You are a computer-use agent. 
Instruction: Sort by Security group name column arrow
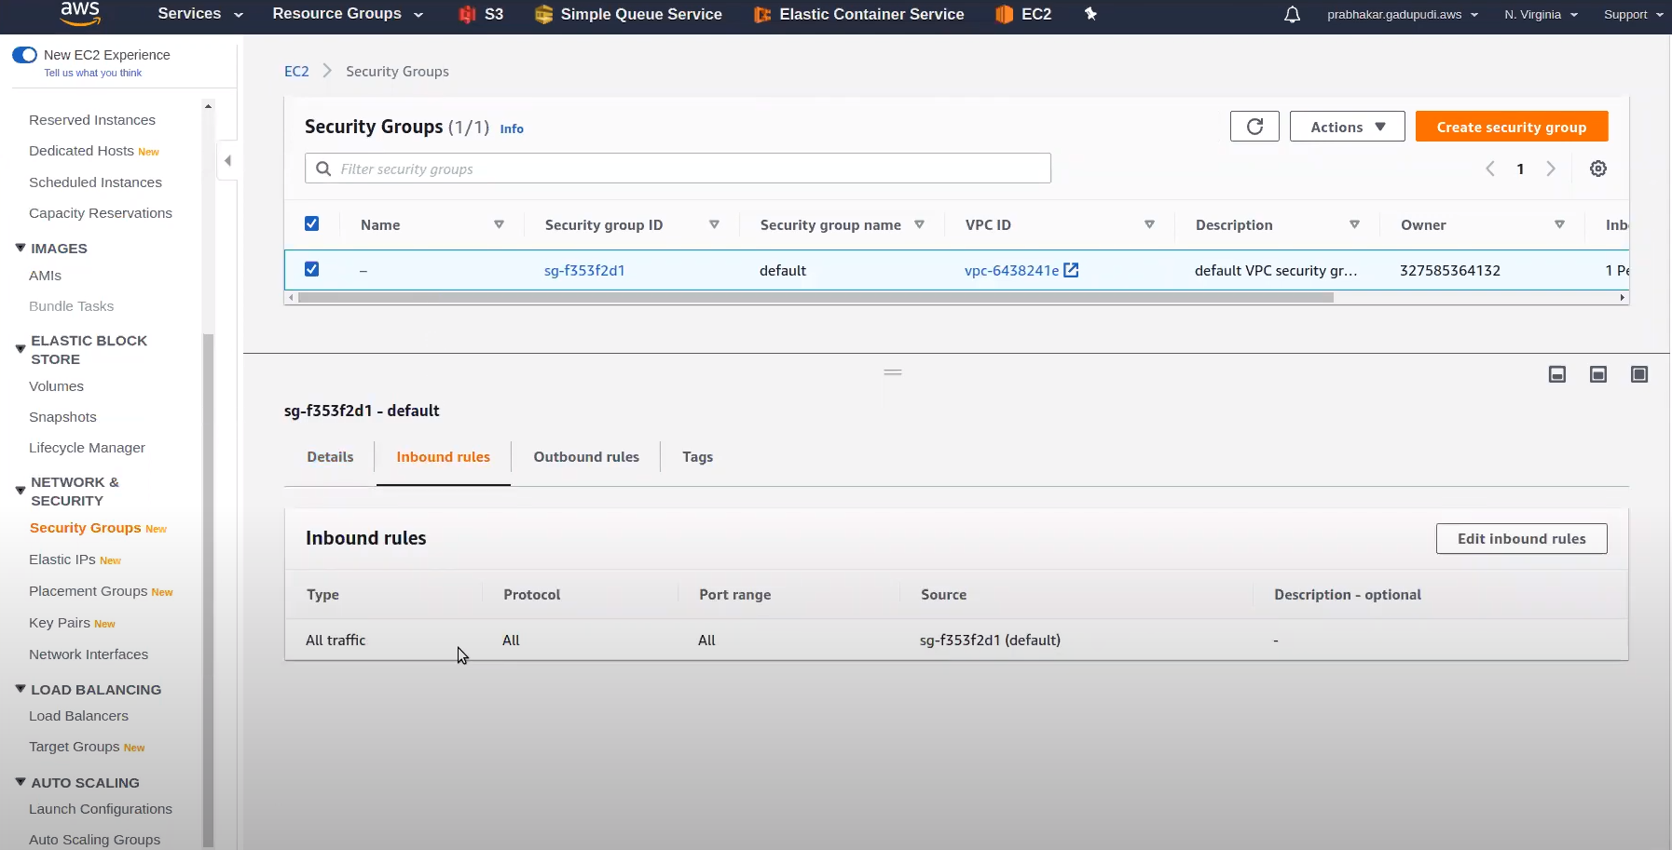[919, 224]
